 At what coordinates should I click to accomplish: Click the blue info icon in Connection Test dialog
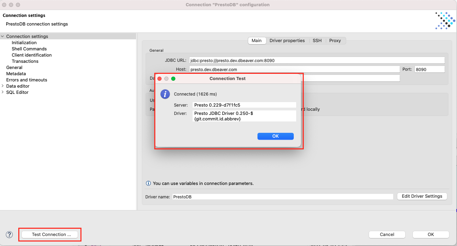(x=165, y=94)
